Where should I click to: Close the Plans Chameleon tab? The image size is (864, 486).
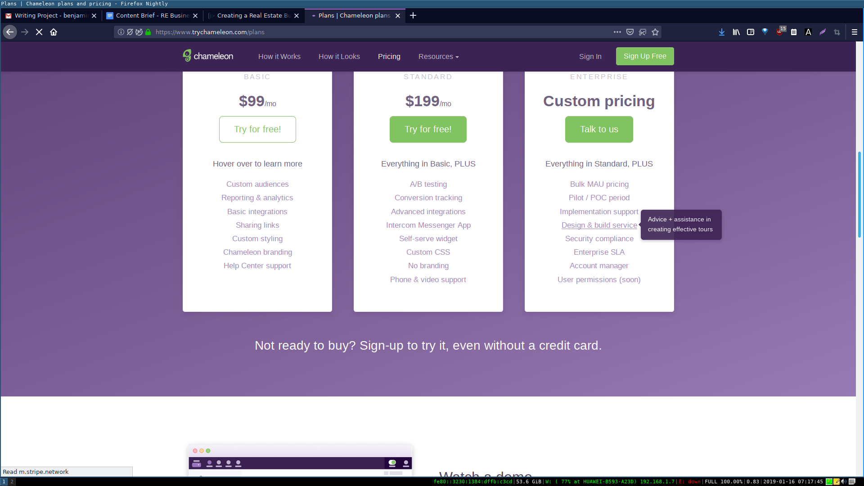[398, 15]
